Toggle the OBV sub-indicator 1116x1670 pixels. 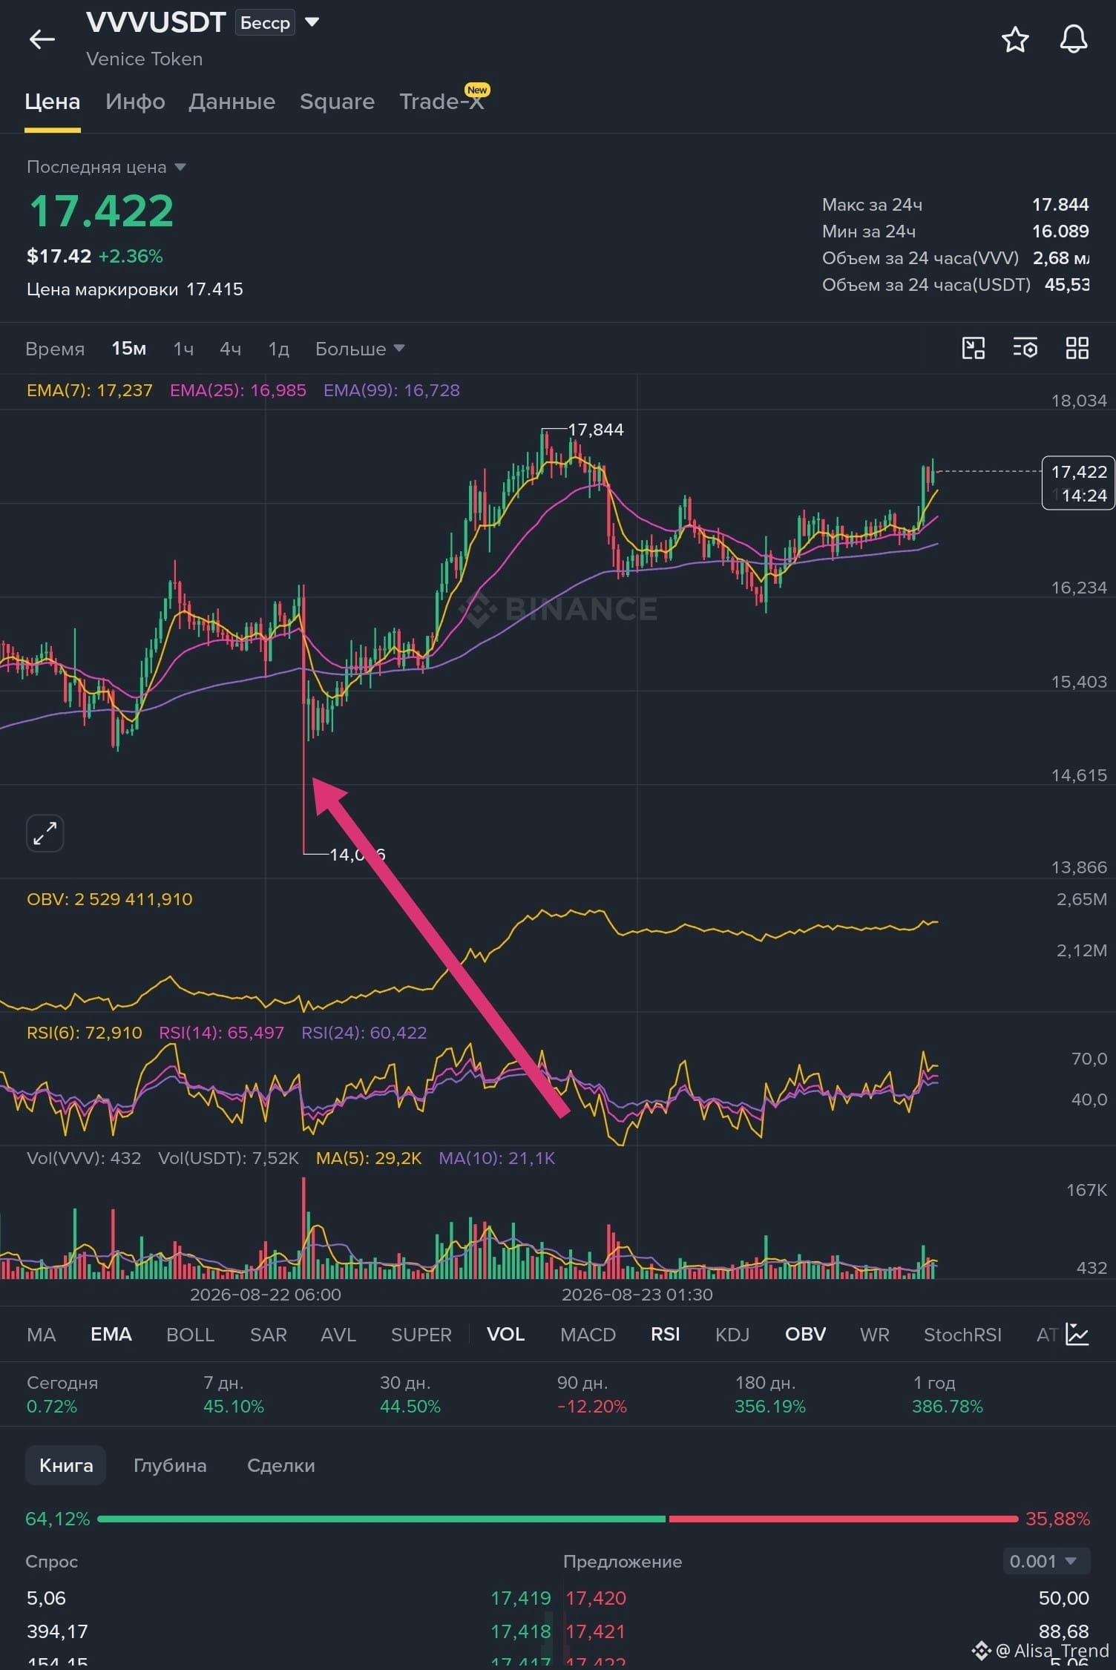pyautogui.click(x=805, y=1335)
